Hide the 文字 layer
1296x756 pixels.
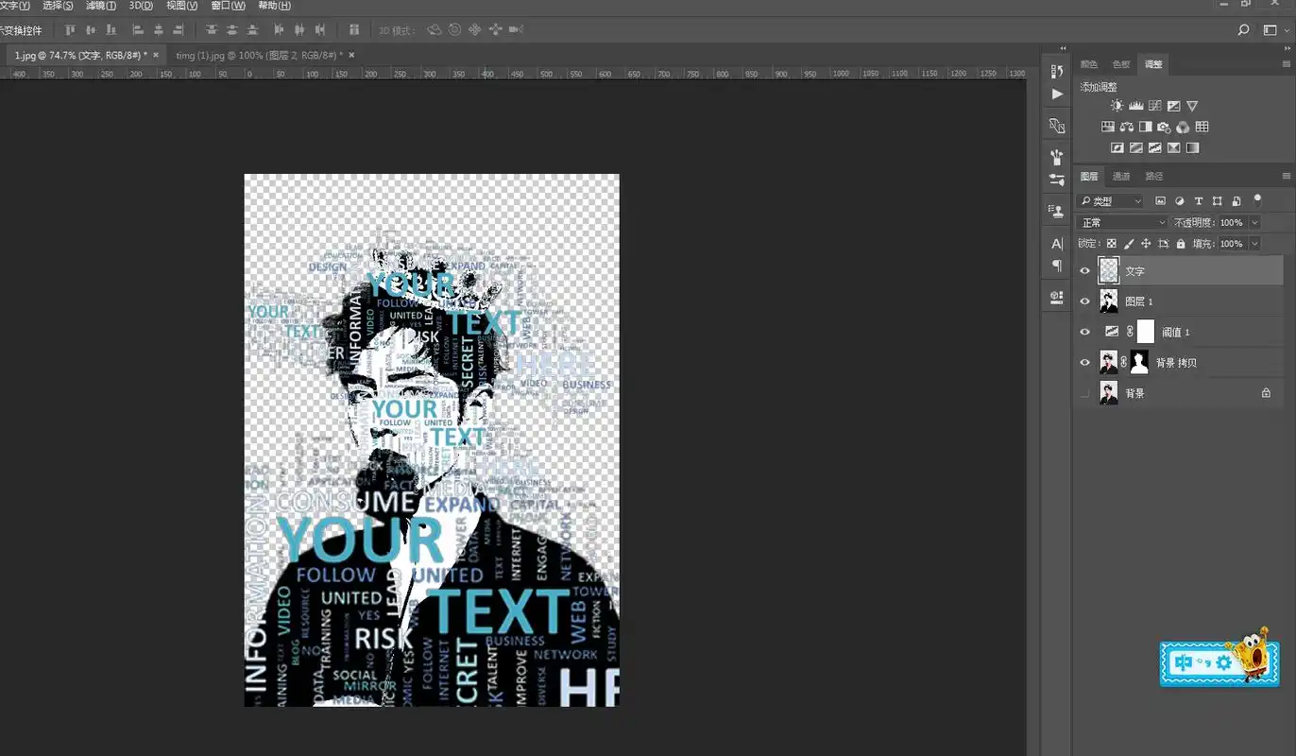(1084, 271)
